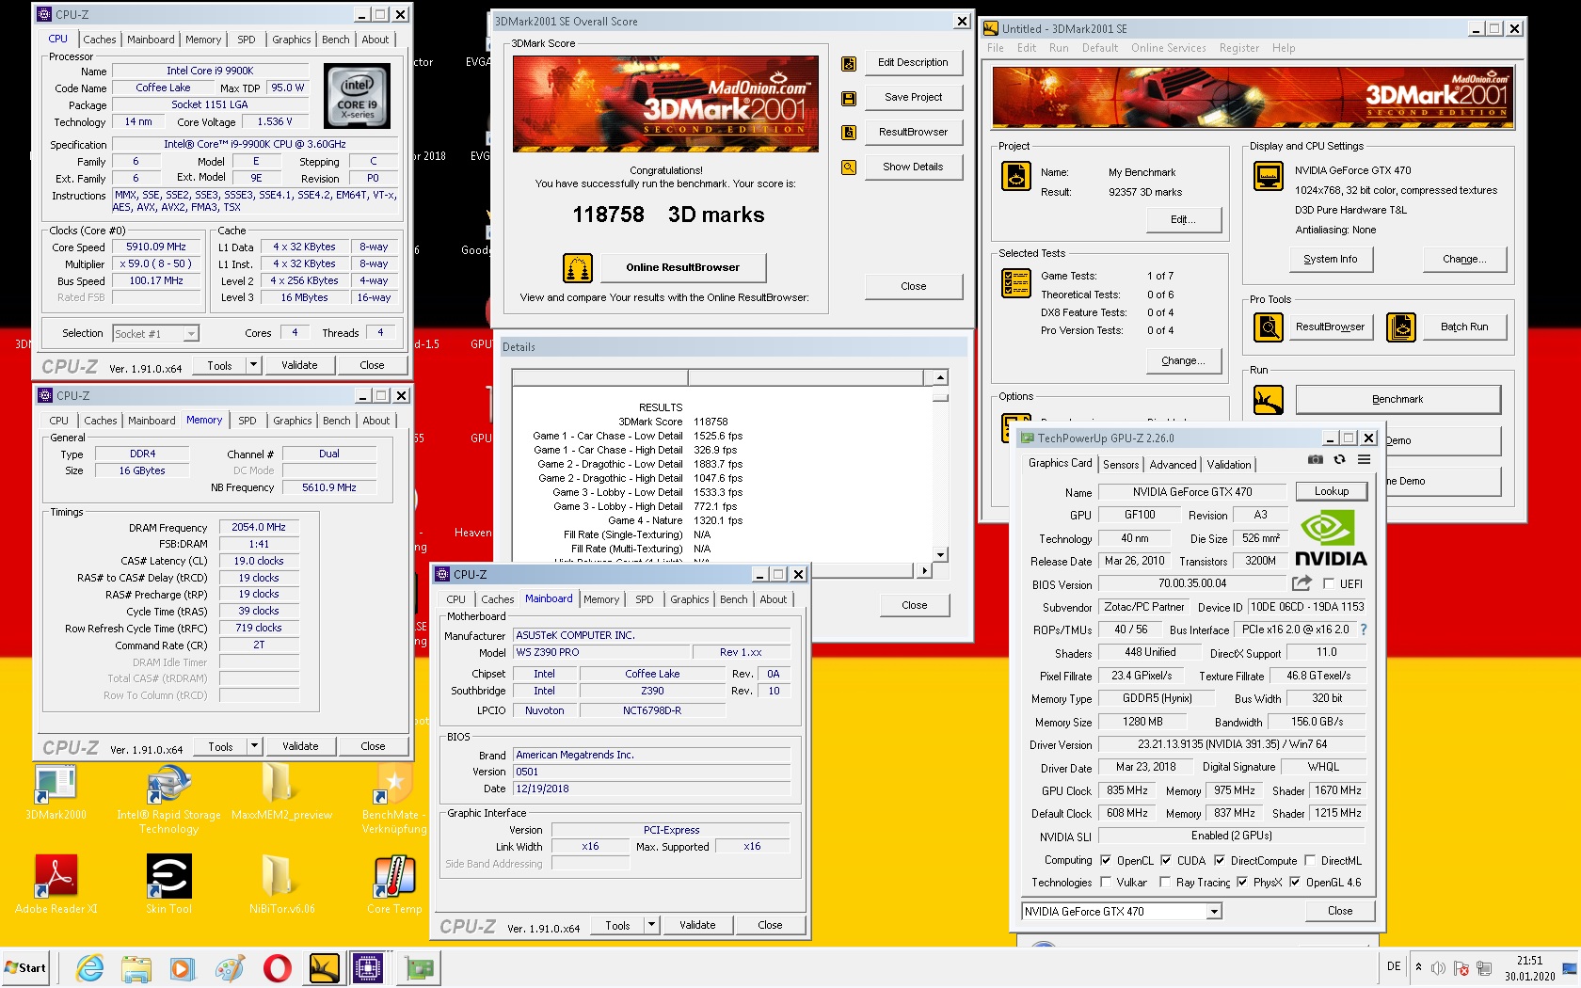
Task: Click Validate in the top CPU-Z window
Action: click(299, 365)
